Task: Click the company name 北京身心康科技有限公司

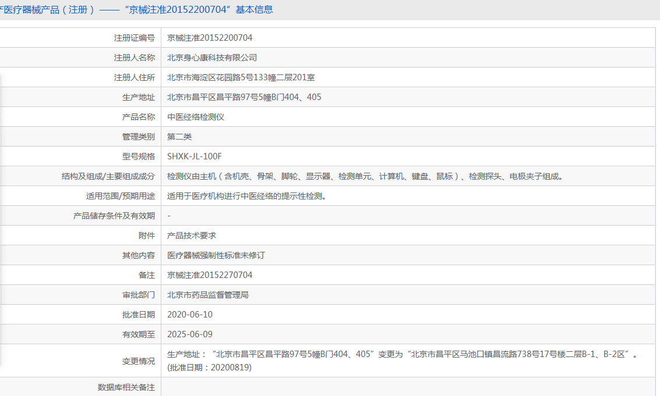Action: tap(211, 58)
